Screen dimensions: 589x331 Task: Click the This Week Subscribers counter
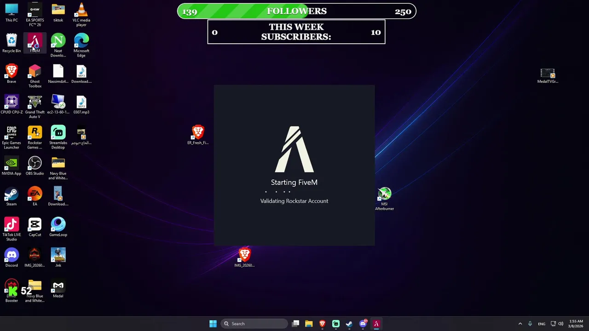tap(296, 32)
